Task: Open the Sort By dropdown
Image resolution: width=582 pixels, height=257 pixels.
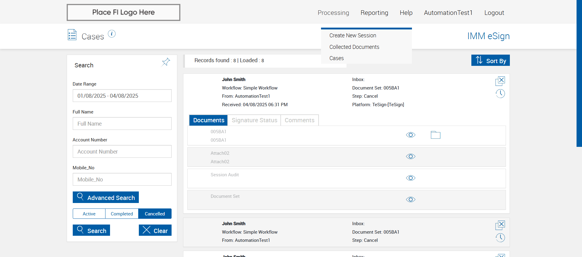Action: click(x=490, y=60)
